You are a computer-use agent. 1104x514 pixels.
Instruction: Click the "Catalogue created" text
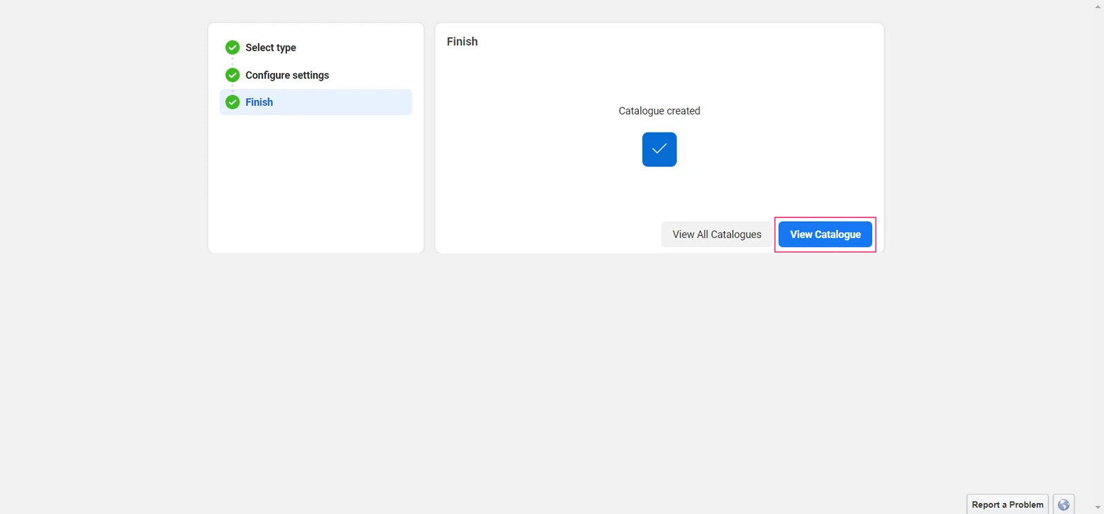(x=660, y=111)
